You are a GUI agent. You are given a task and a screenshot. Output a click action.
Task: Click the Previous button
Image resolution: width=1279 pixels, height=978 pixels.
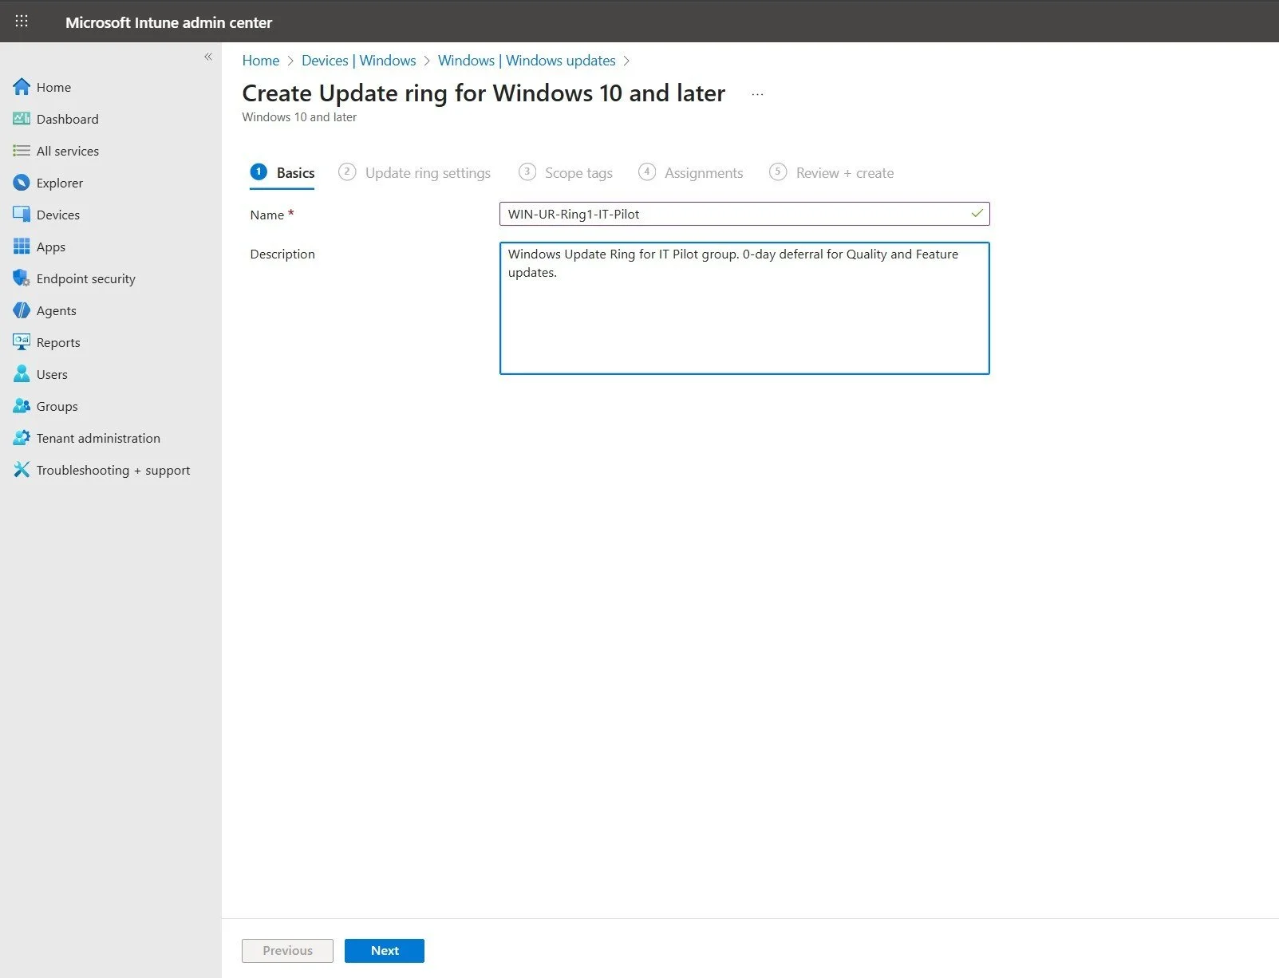[x=287, y=951]
